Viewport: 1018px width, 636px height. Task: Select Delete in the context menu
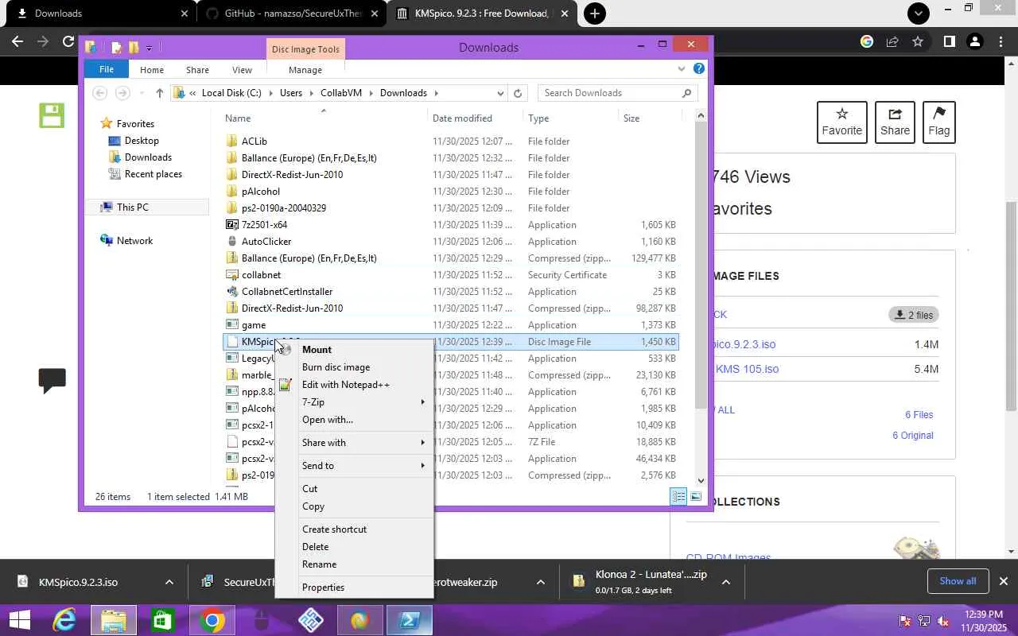[x=354, y=547]
